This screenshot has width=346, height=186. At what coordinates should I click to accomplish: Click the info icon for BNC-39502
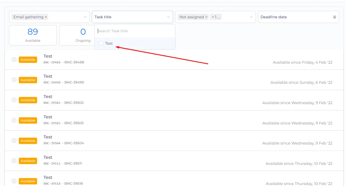point(14,100)
